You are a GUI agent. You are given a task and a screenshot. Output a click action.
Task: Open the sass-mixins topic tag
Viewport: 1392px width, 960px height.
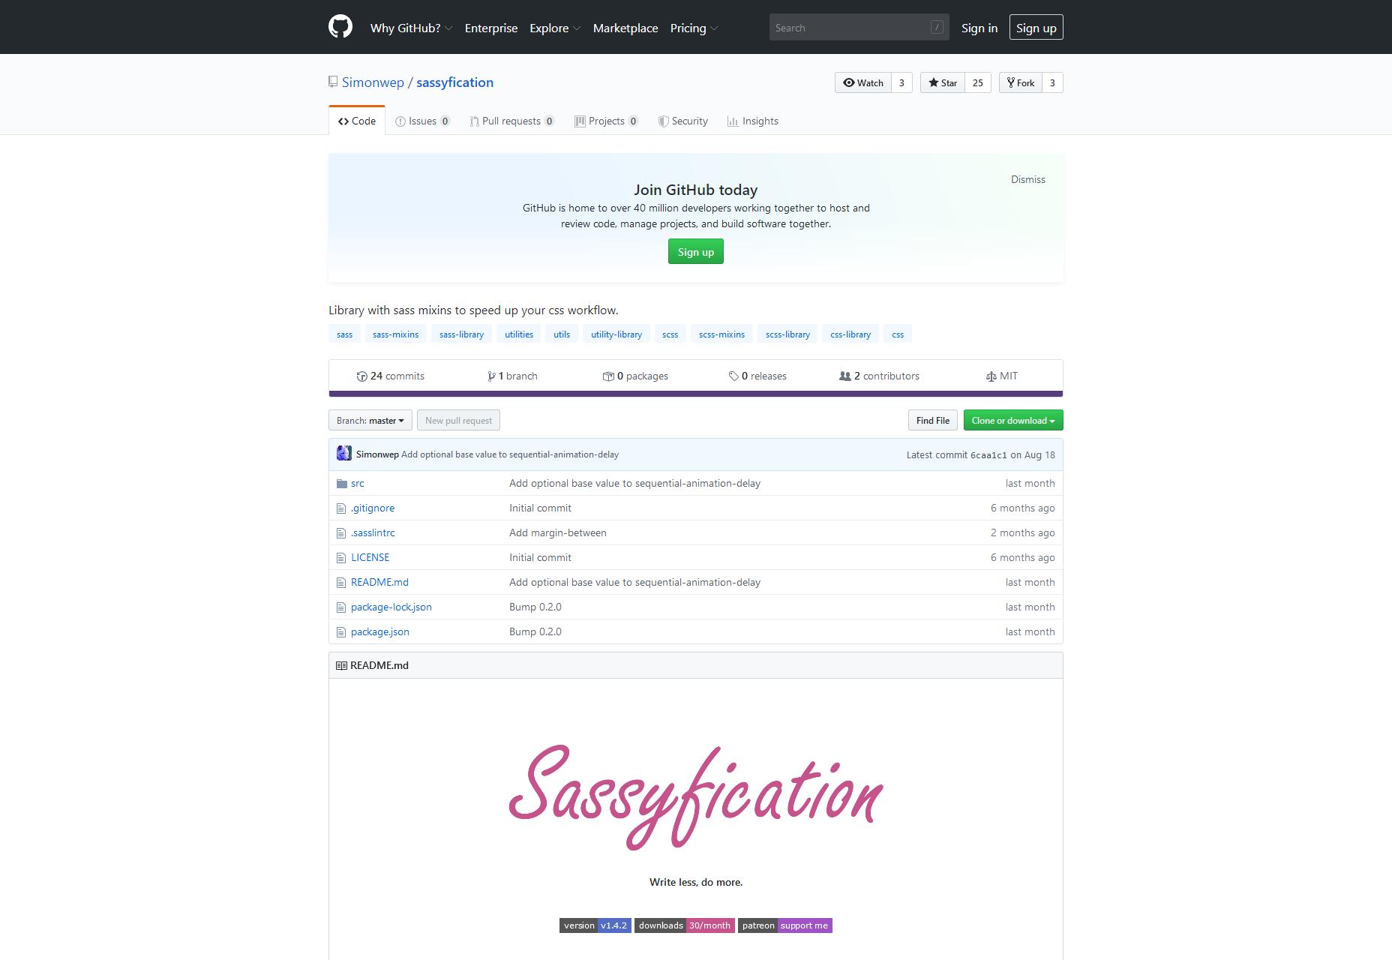[395, 334]
